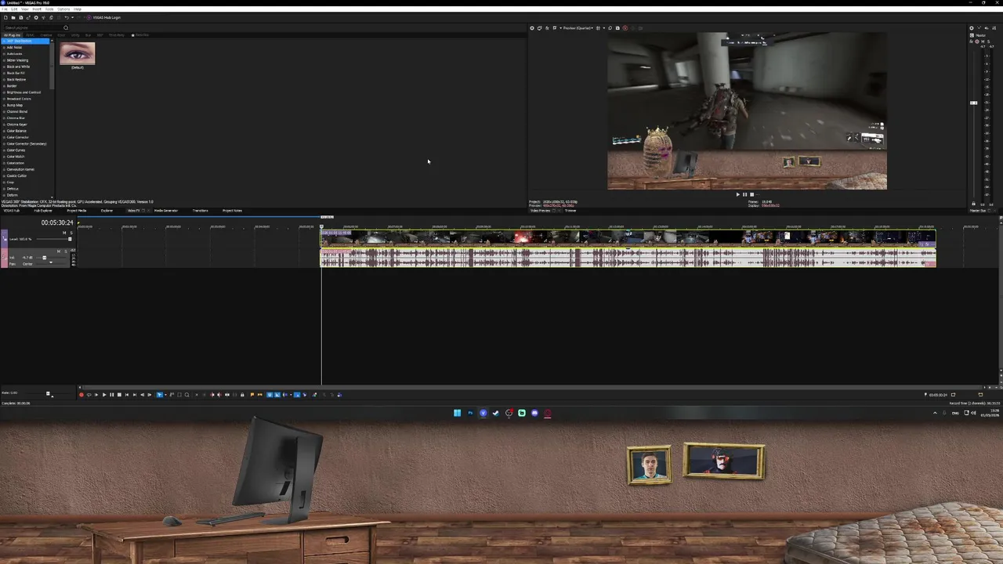
Task: Expand the Black and White plug-in entry
Action: (x=4, y=67)
